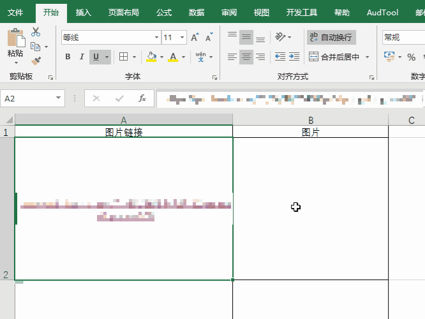Open alignment settings dialog launcher
425x319 pixels.
tap(371, 77)
